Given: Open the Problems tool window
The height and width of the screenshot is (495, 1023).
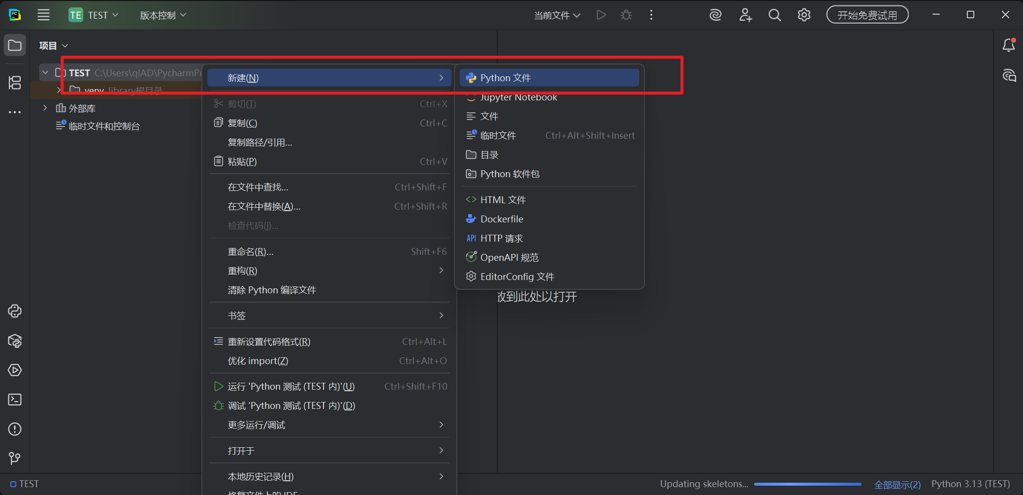Looking at the screenshot, I should pos(15,429).
